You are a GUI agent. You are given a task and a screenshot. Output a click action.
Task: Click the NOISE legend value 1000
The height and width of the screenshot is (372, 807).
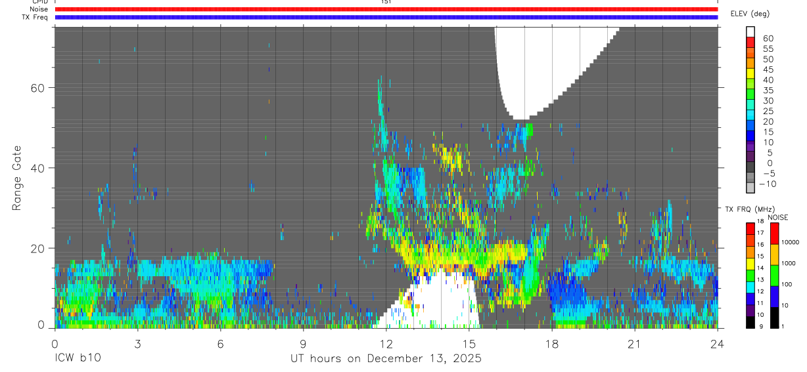(789, 263)
